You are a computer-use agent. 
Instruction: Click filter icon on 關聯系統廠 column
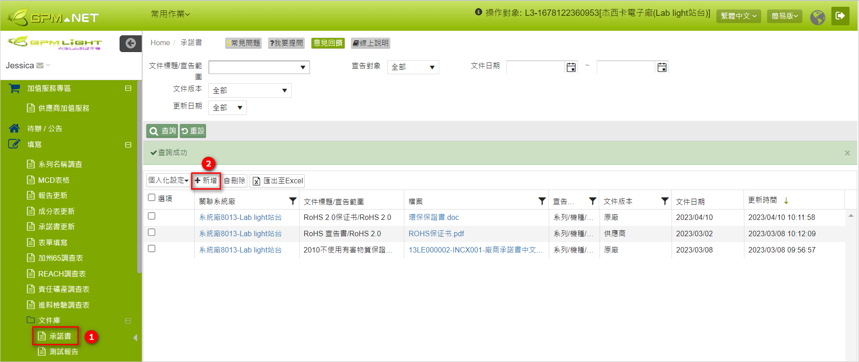coord(293,201)
